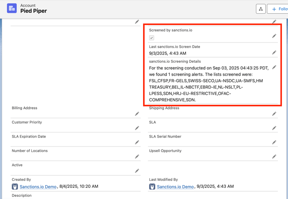This screenshot has width=288, height=199.
Task: Edit the Billing Address field
Action: [x=137, y=114]
